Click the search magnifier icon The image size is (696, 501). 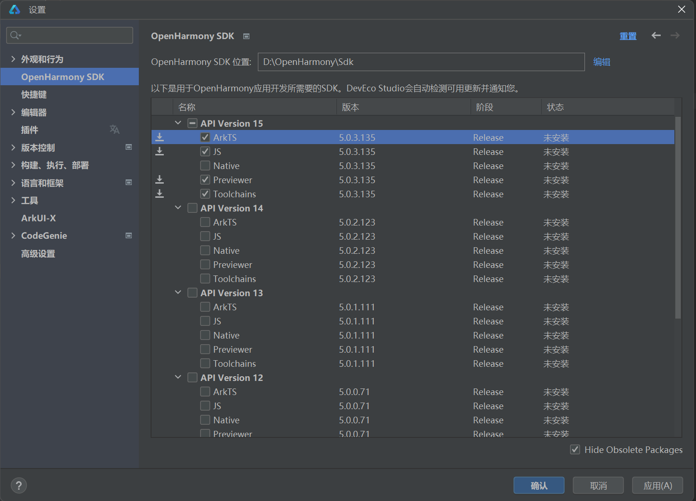tap(15, 35)
